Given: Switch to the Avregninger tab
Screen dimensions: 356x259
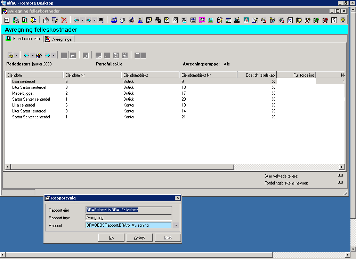Looking at the screenshot, I should point(59,39).
